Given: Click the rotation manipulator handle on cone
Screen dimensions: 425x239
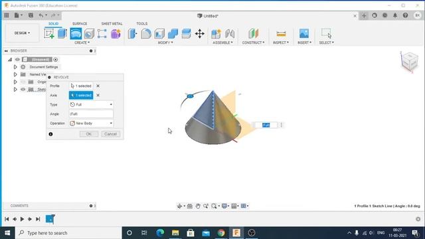Looking at the screenshot, I should click(x=191, y=96).
